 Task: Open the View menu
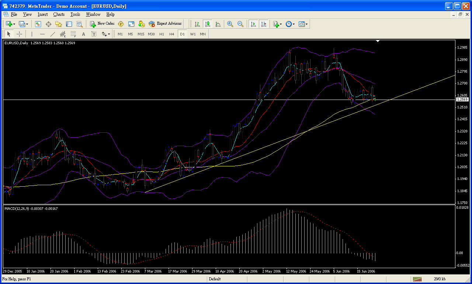pyautogui.click(x=27, y=14)
